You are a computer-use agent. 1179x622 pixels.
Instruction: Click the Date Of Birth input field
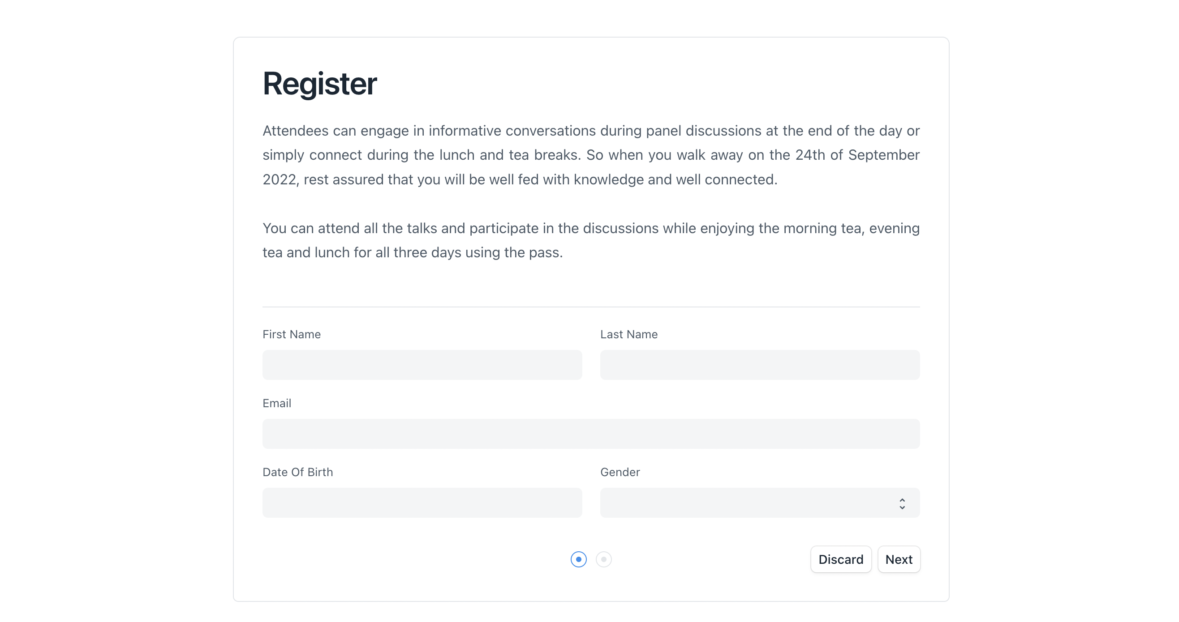tap(422, 503)
